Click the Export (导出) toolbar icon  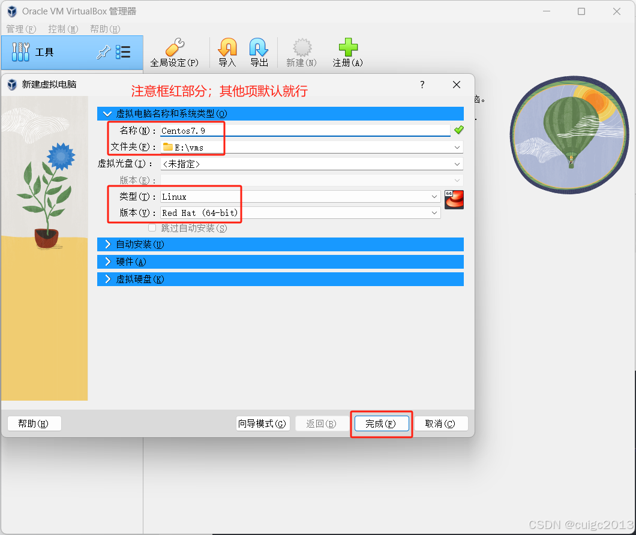tap(259, 47)
